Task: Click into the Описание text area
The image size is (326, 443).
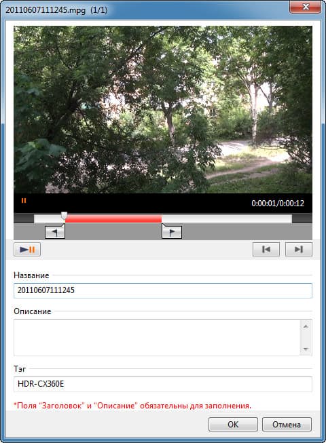Action: pyautogui.click(x=157, y=337)
